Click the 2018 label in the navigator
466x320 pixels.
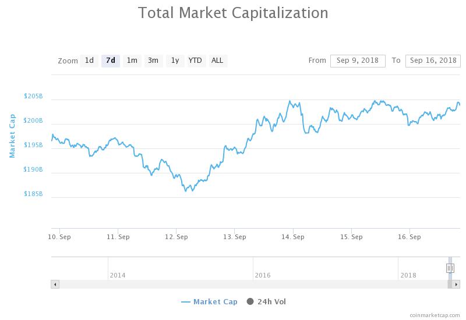(x=408, y=275)
